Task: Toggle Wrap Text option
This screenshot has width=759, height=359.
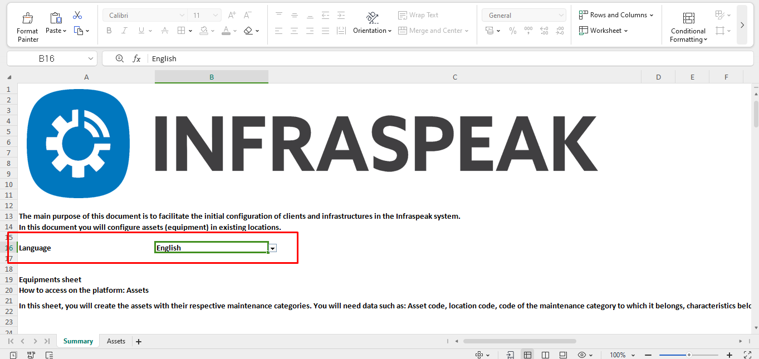Action: (x=419, y=15)
